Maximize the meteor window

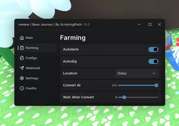[x=150, y=24]
